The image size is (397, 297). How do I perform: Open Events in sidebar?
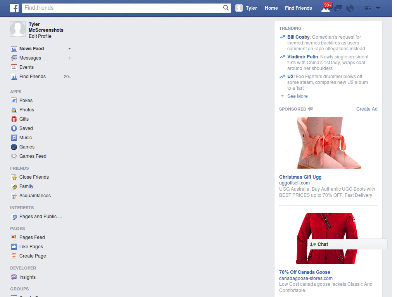click(27, 67)
